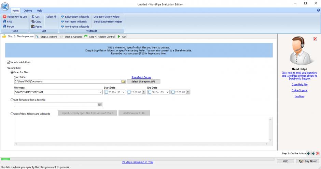Enable the End Date time checkbox
This screenshot has height=169, width=321.
click(173, 92)
